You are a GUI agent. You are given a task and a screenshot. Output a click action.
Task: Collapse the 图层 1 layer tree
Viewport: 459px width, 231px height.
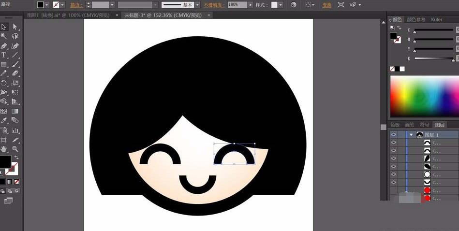(x=411, y=135)
